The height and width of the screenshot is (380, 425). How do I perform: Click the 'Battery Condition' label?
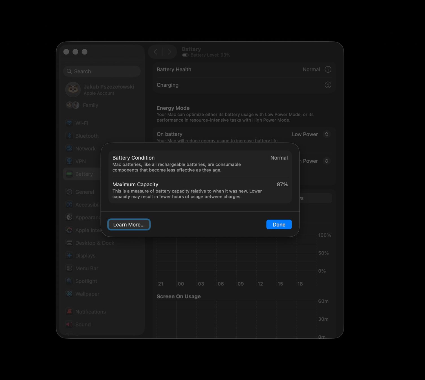tap(133, 158)
